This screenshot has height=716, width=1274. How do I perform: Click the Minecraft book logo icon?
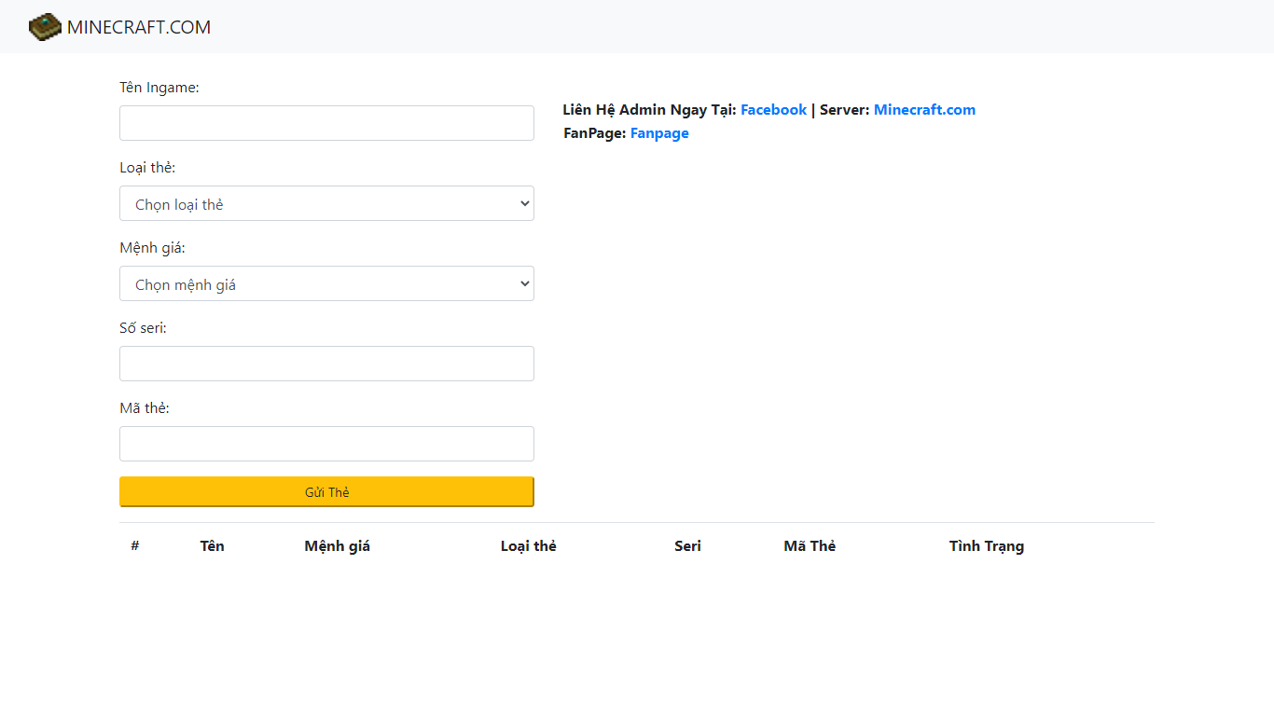pos(45,27)
